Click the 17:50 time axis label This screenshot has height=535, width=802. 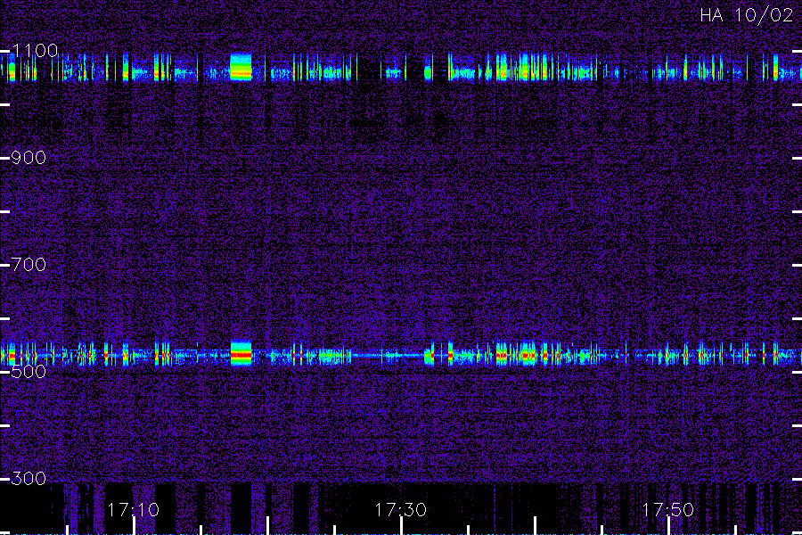click(x=668, y=510)
